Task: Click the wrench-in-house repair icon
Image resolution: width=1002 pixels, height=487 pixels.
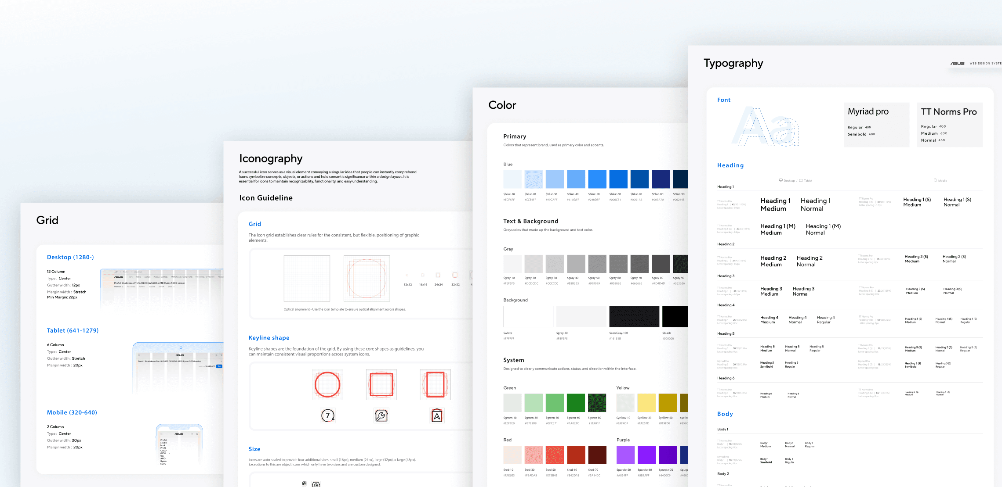Action: pos(381,415)
